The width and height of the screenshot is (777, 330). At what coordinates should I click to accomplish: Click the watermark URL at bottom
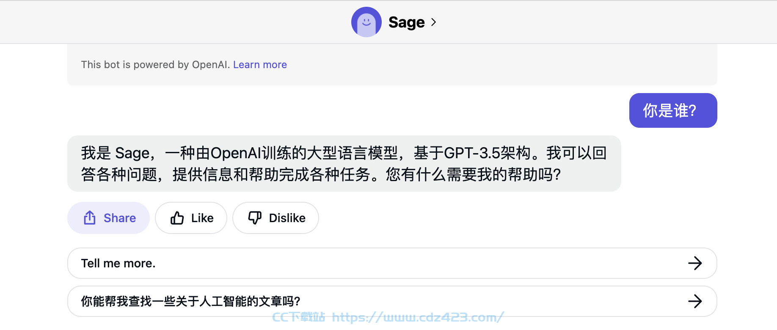pos(418,317)
